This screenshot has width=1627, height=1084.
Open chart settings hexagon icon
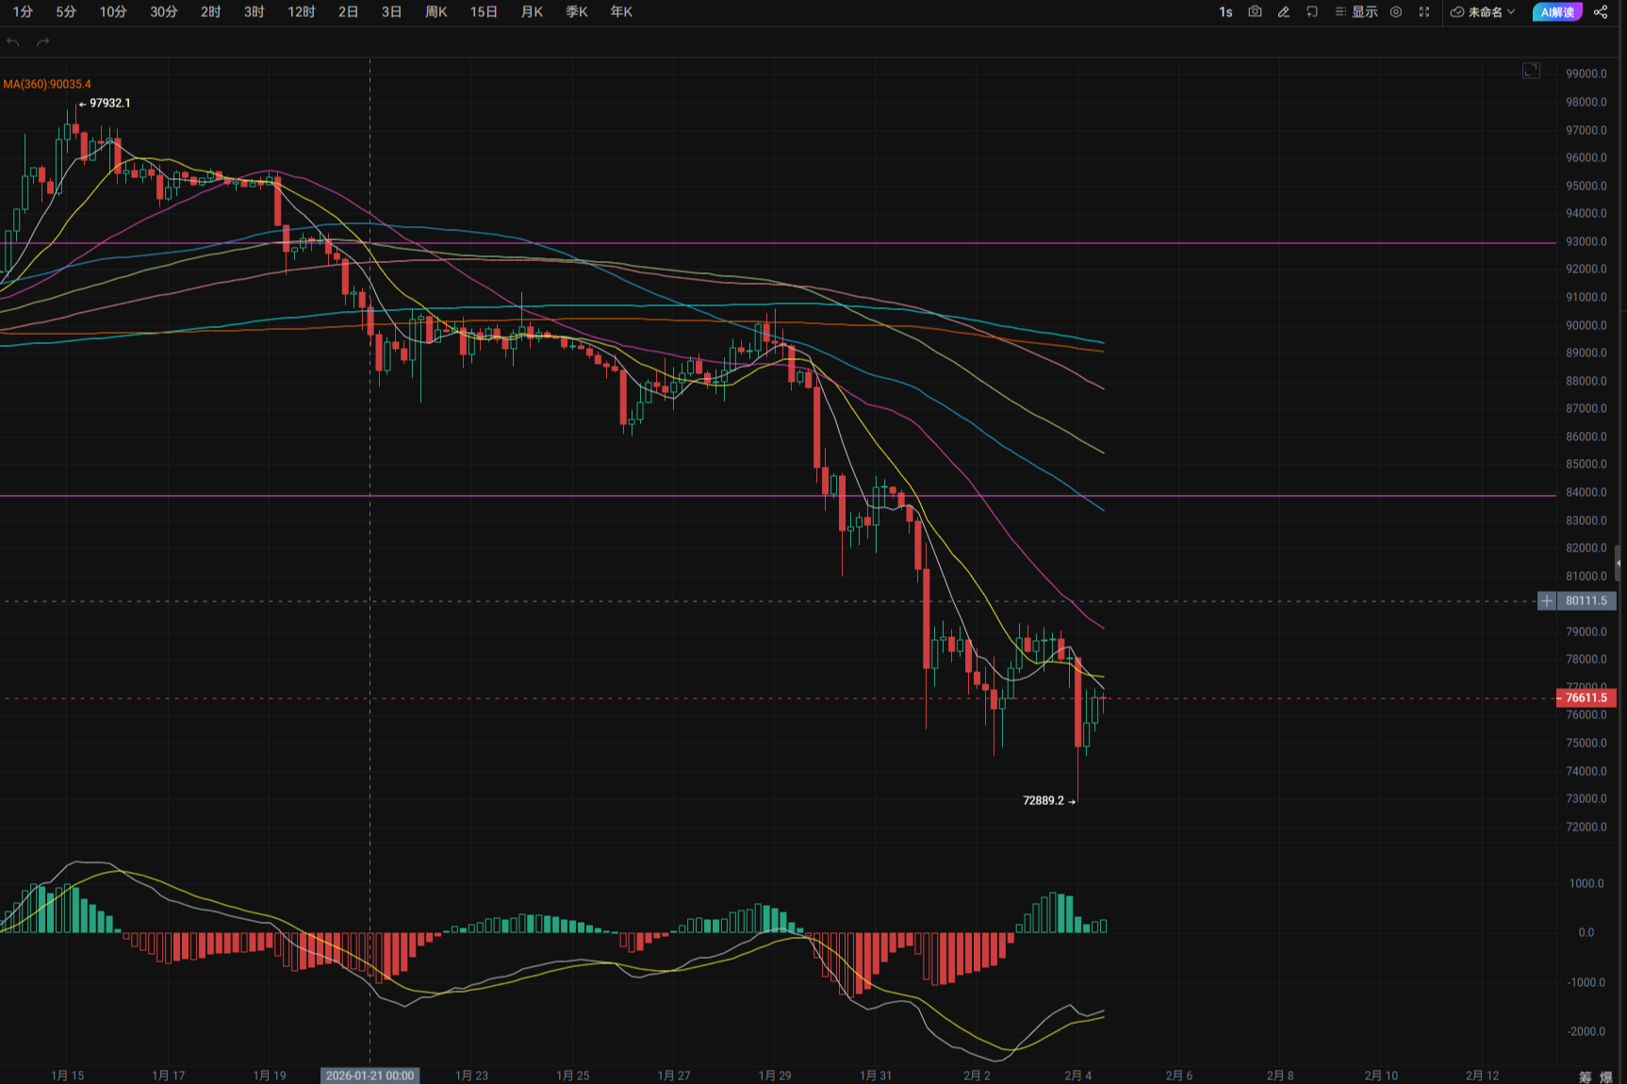1396,12
